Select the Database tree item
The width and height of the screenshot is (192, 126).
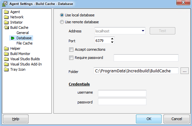pos(24,38)
